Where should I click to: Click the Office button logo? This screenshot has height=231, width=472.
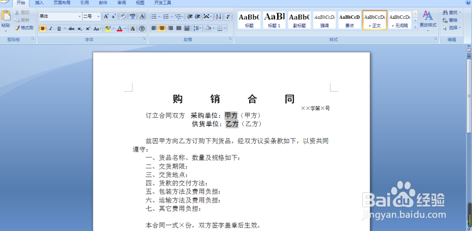tap(4, 1)
